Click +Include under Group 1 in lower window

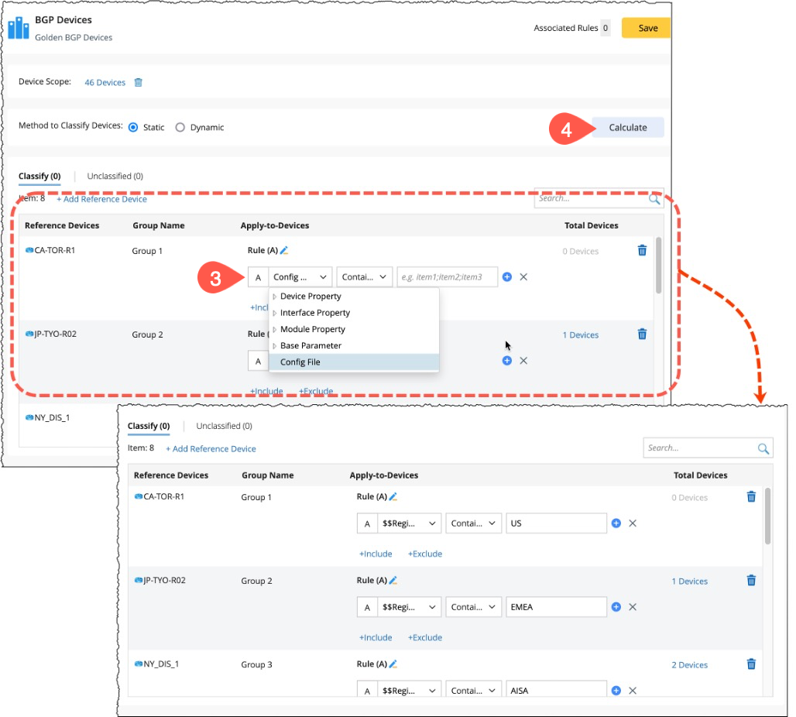click(375, 554)
